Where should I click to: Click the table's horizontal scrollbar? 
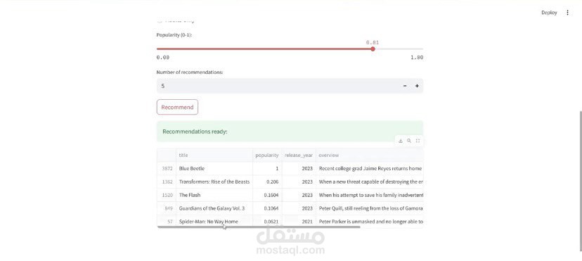point(259,227)
